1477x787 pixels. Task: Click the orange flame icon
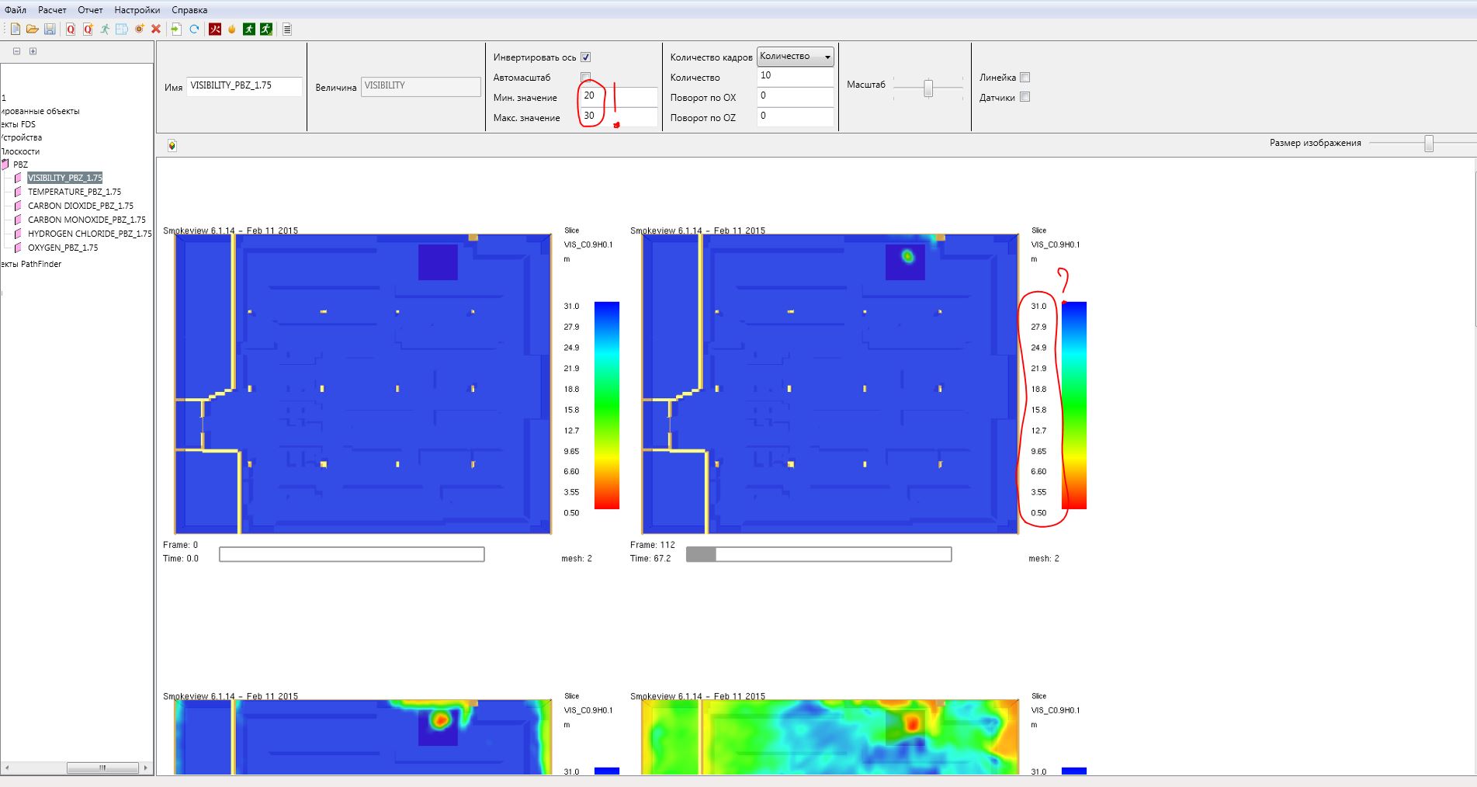tap(231, 29)
